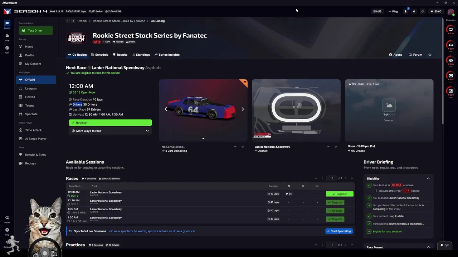This screenshot has height=257, width=458.
Task: Switch to the Standings tab
Action: [141, 55]
